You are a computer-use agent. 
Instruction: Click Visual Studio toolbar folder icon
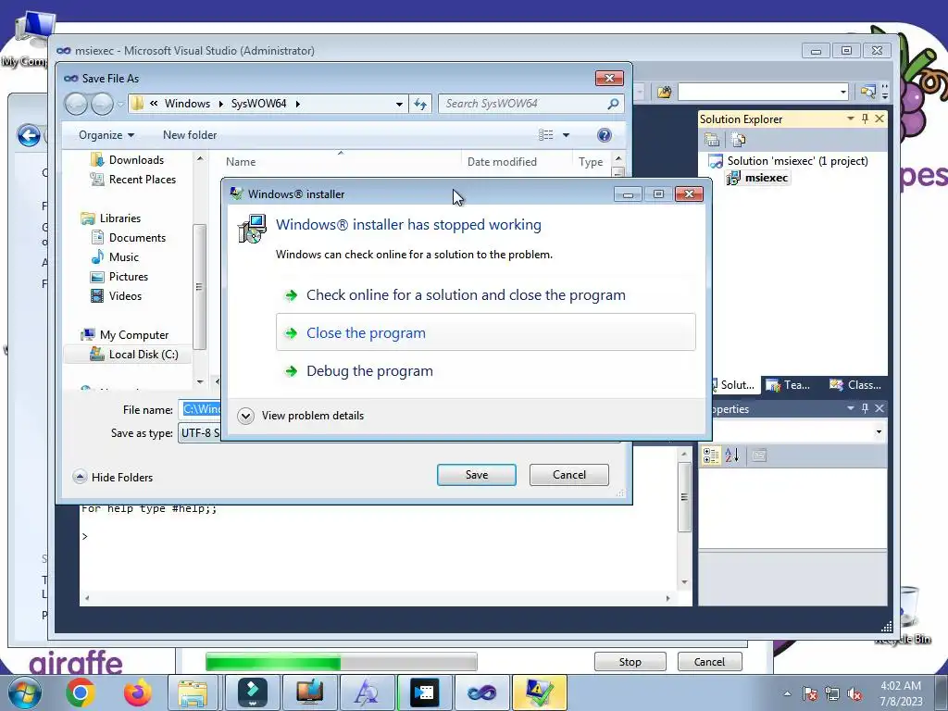click(x=665, y=92)
